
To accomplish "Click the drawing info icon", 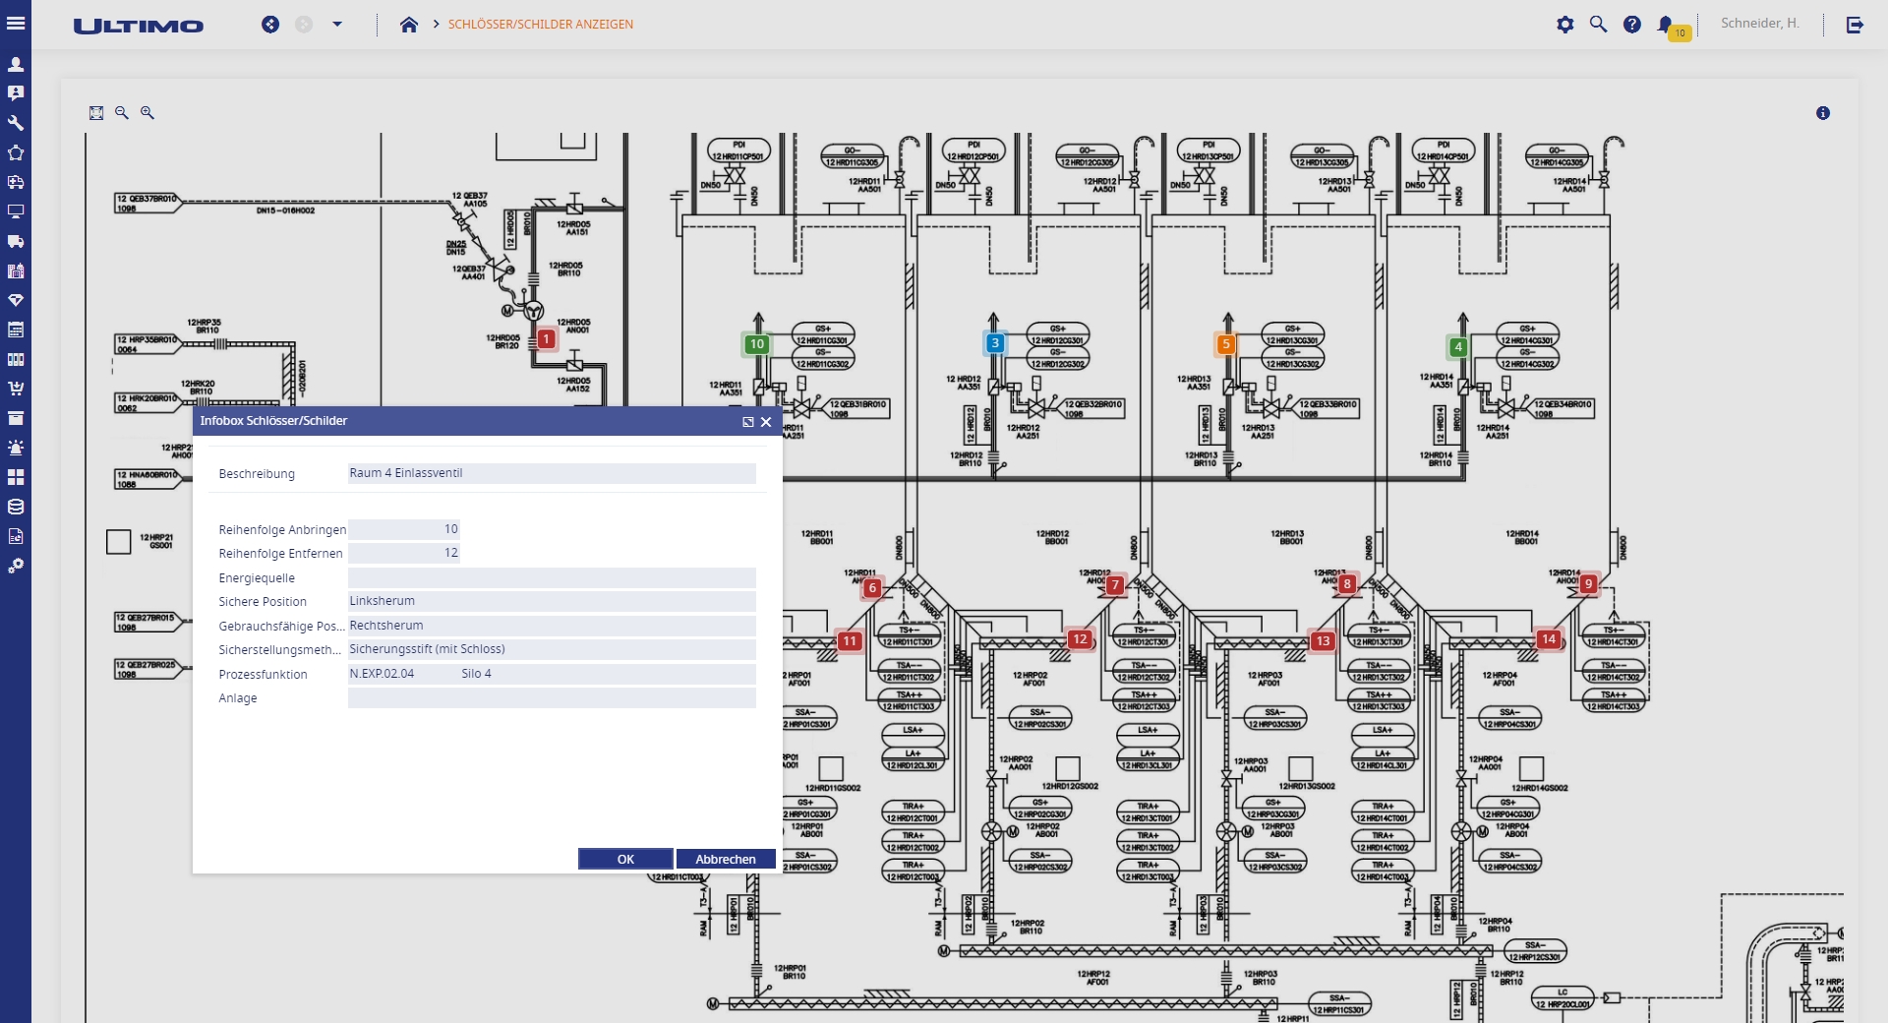I will pos(1823,113).
